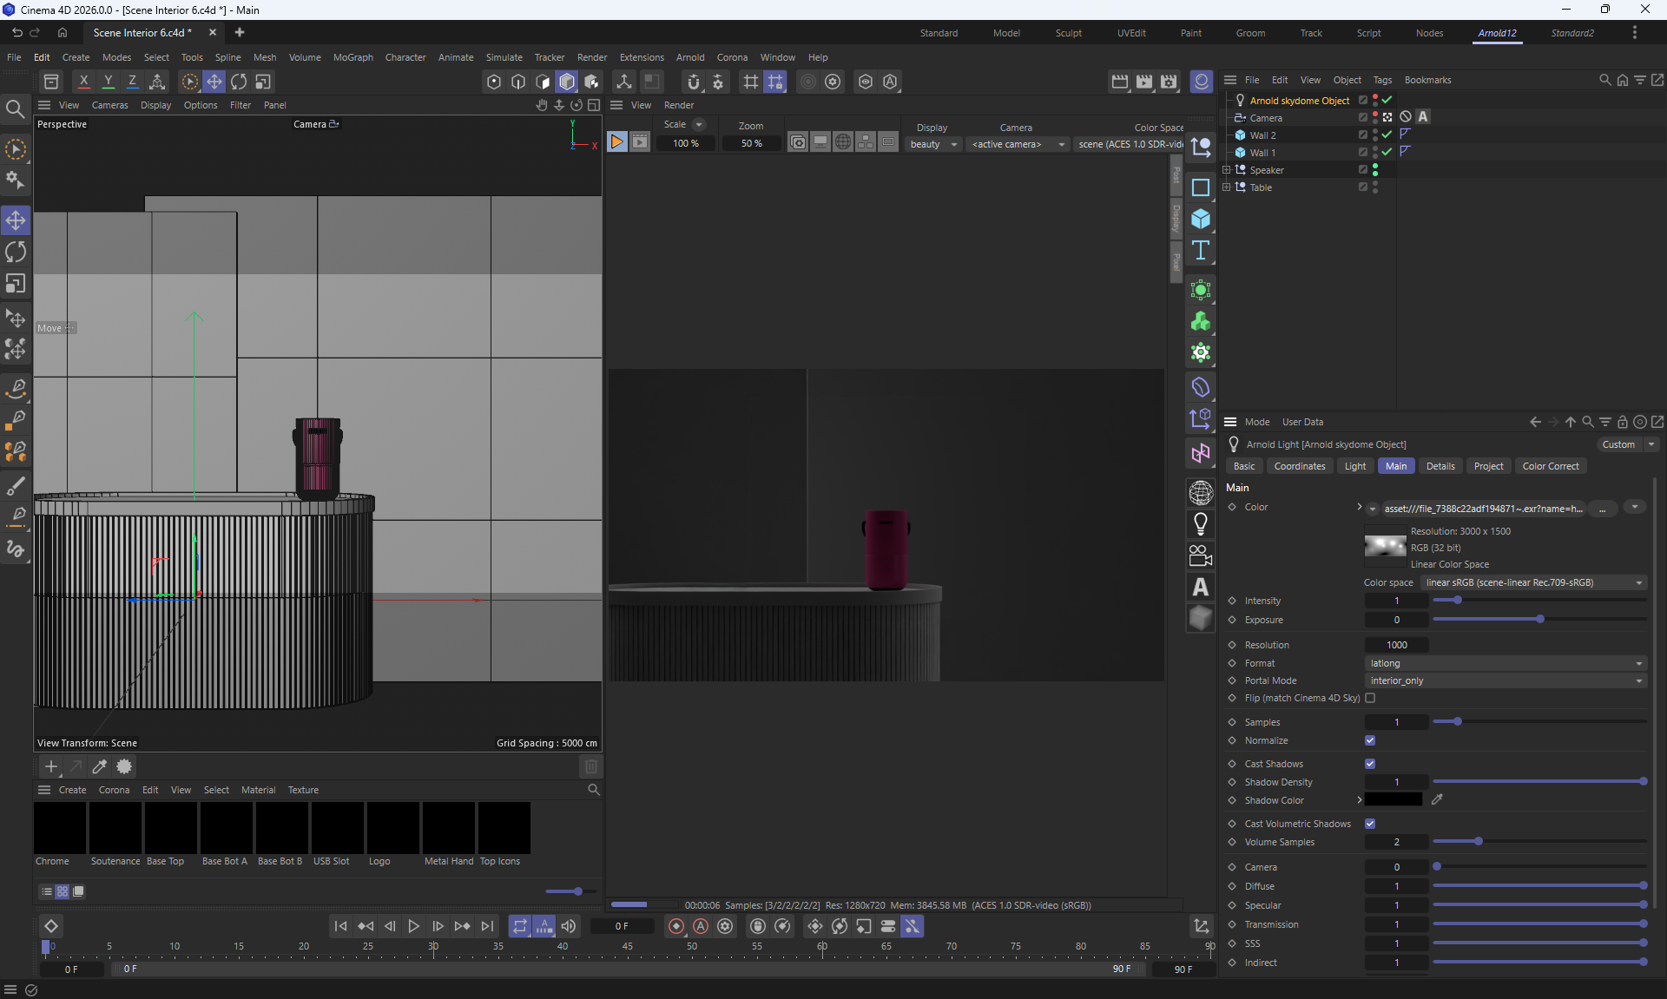Image resolution: width=1667 pixels, height=999 pixels.
Task: Click the Record Active Objects button
Action: click(x=675, y=926)
